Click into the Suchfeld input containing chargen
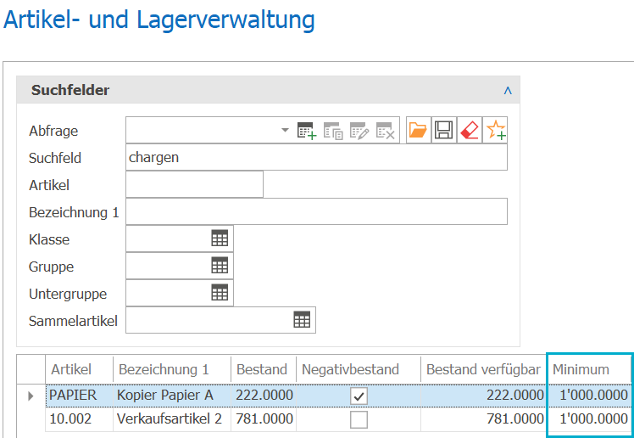The width and height of the screenshot is (634, 438). [316, 158]
